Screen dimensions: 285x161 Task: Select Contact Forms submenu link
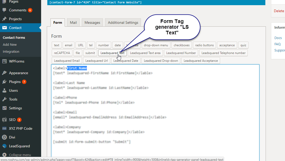[x=14, y=38]
